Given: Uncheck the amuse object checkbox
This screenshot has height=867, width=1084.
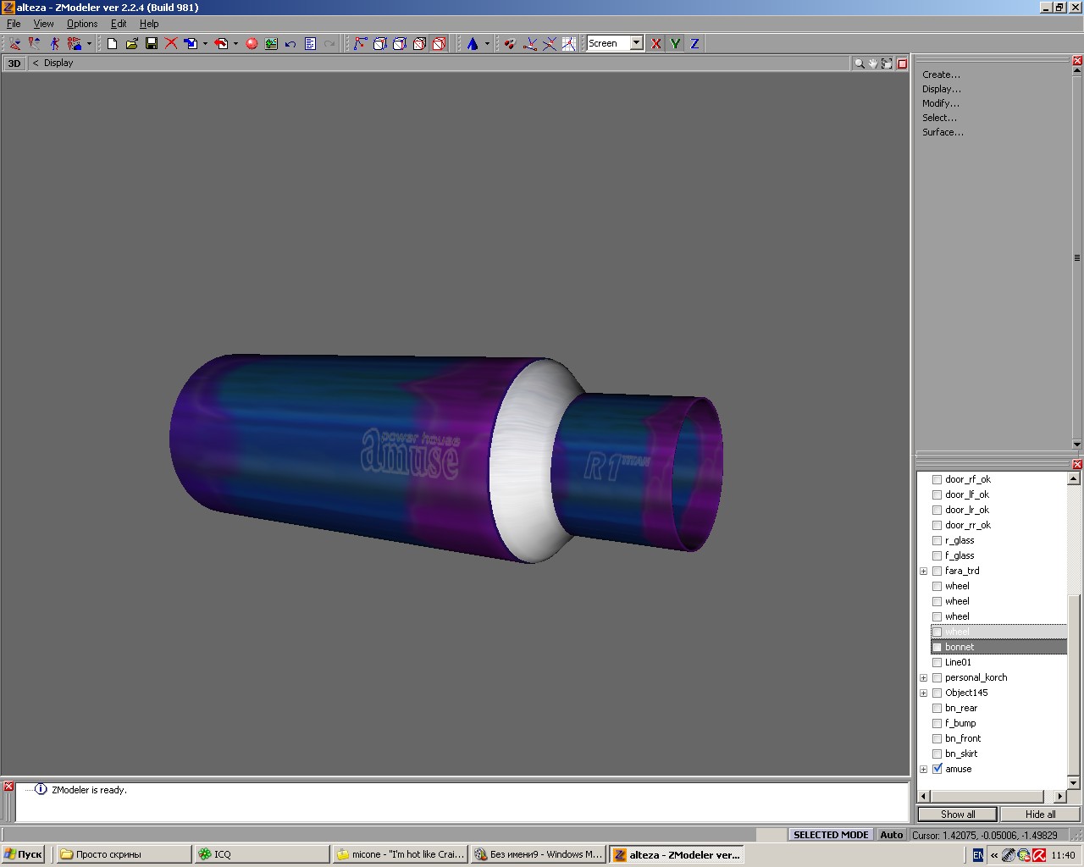Looking at the screenshot, I should click(937, 769).
